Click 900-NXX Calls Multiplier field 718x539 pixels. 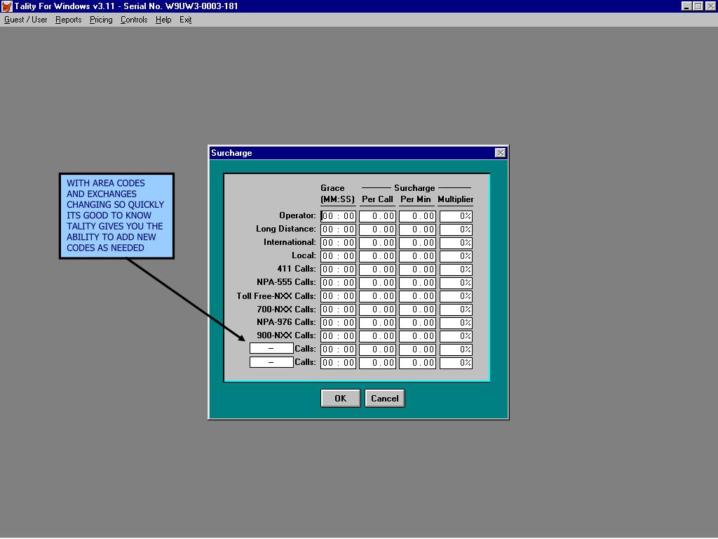[456, 336]
